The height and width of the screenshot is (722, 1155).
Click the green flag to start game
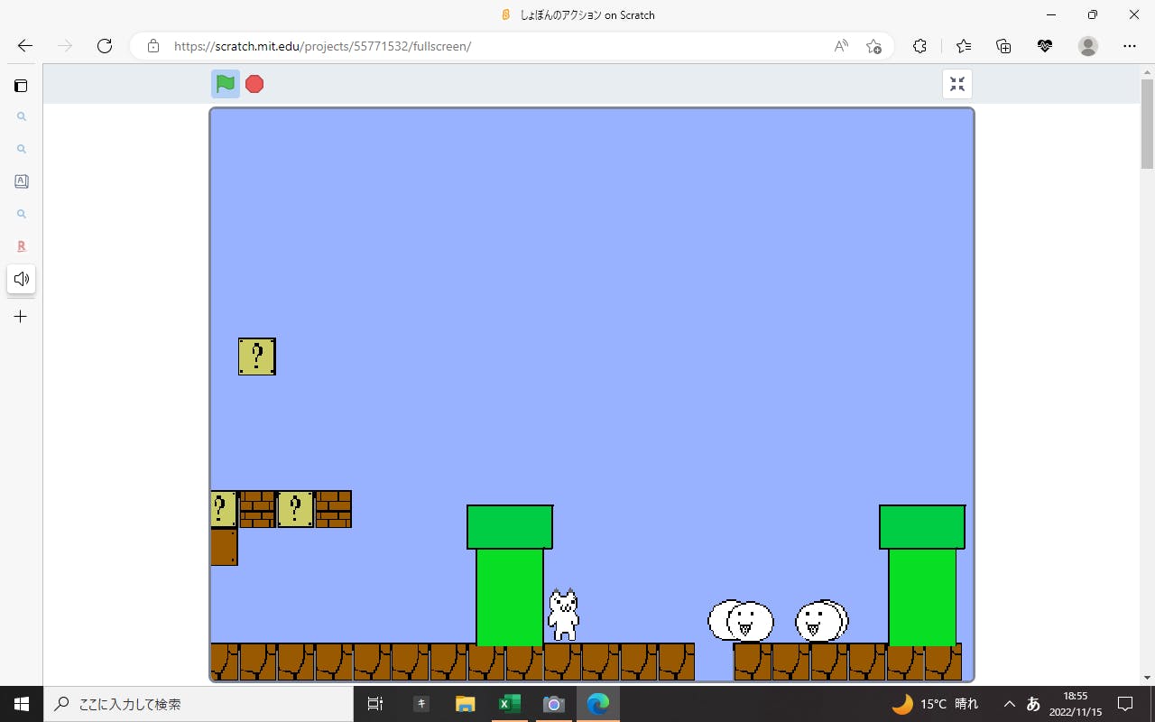tap(226, 84)
